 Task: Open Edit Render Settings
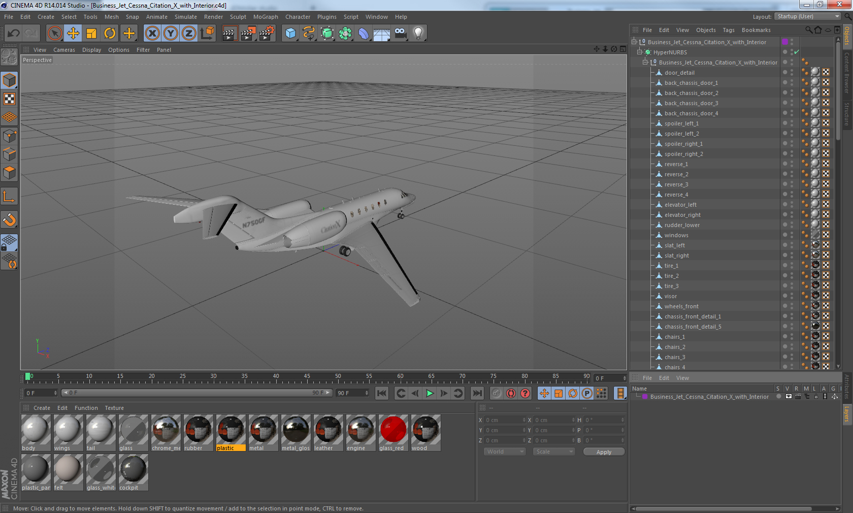pos(267,34)
